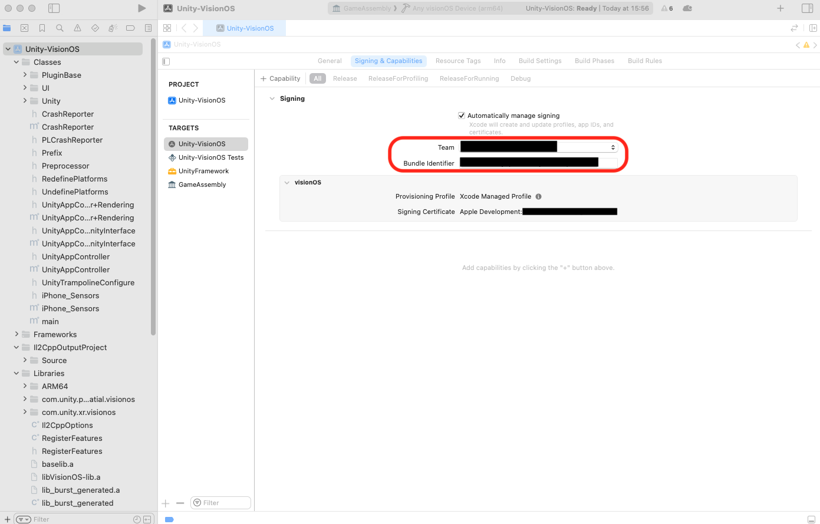Open the Test navigator diamond icon

[x=94, y=28]
